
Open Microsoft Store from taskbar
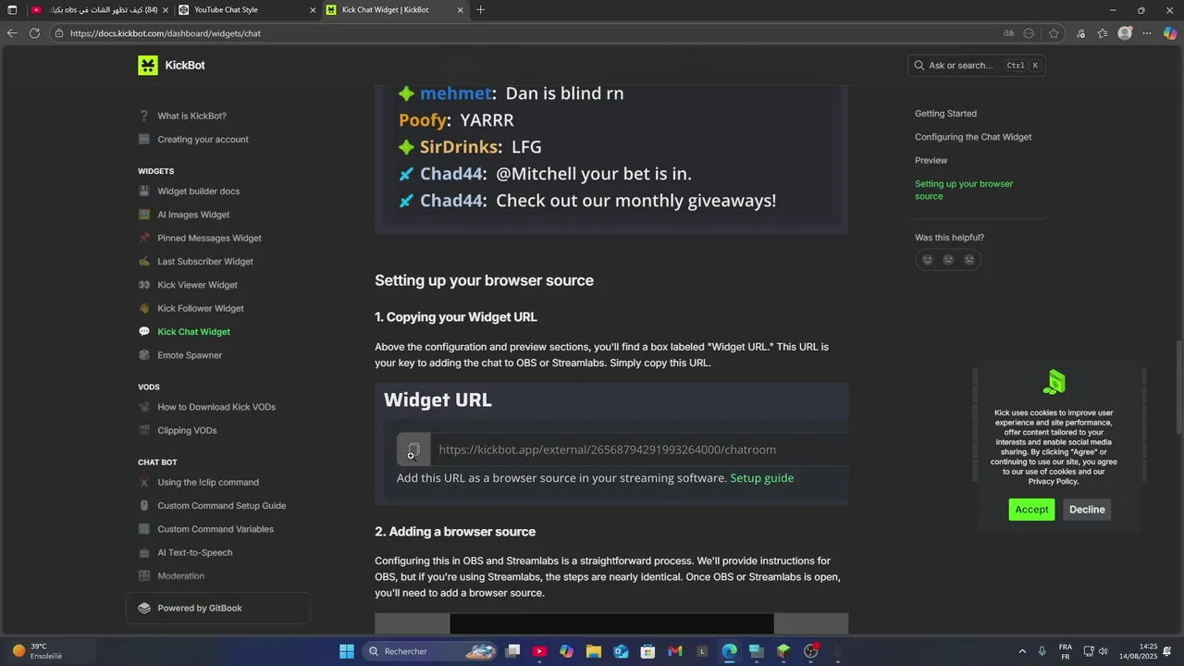pos(648,651)
